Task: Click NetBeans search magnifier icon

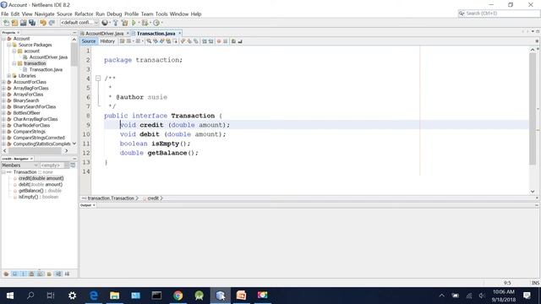Action: (462, 14)
